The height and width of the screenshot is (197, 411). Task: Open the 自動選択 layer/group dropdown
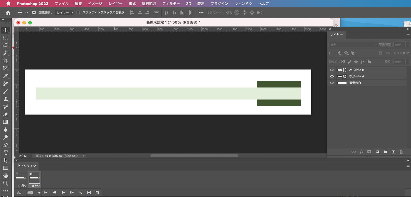tap(61, 12)
